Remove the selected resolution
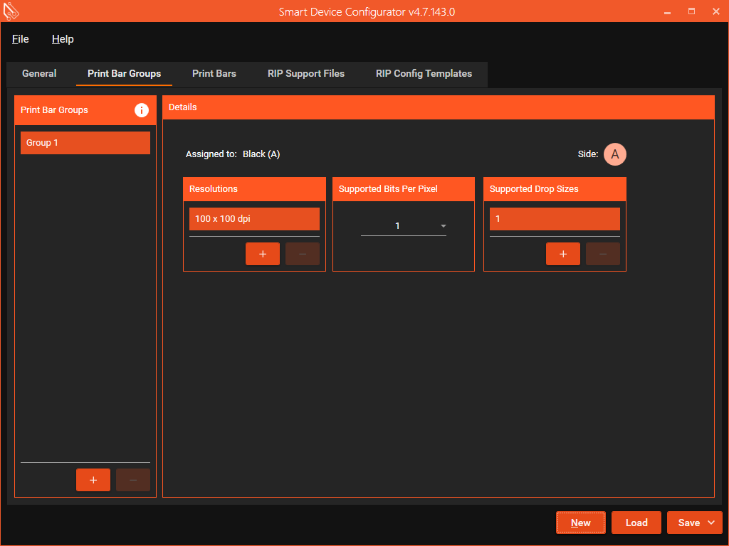 pyautogui.click(x=303, y=254)
